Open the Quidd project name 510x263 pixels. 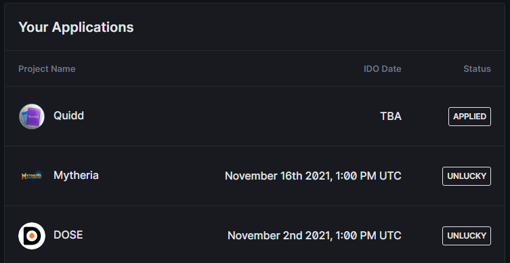[x=68, y=115]
